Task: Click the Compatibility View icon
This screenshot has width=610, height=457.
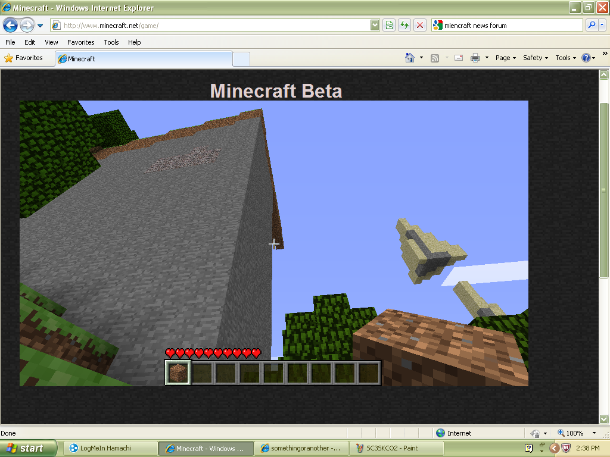Action: click(389, 26)
